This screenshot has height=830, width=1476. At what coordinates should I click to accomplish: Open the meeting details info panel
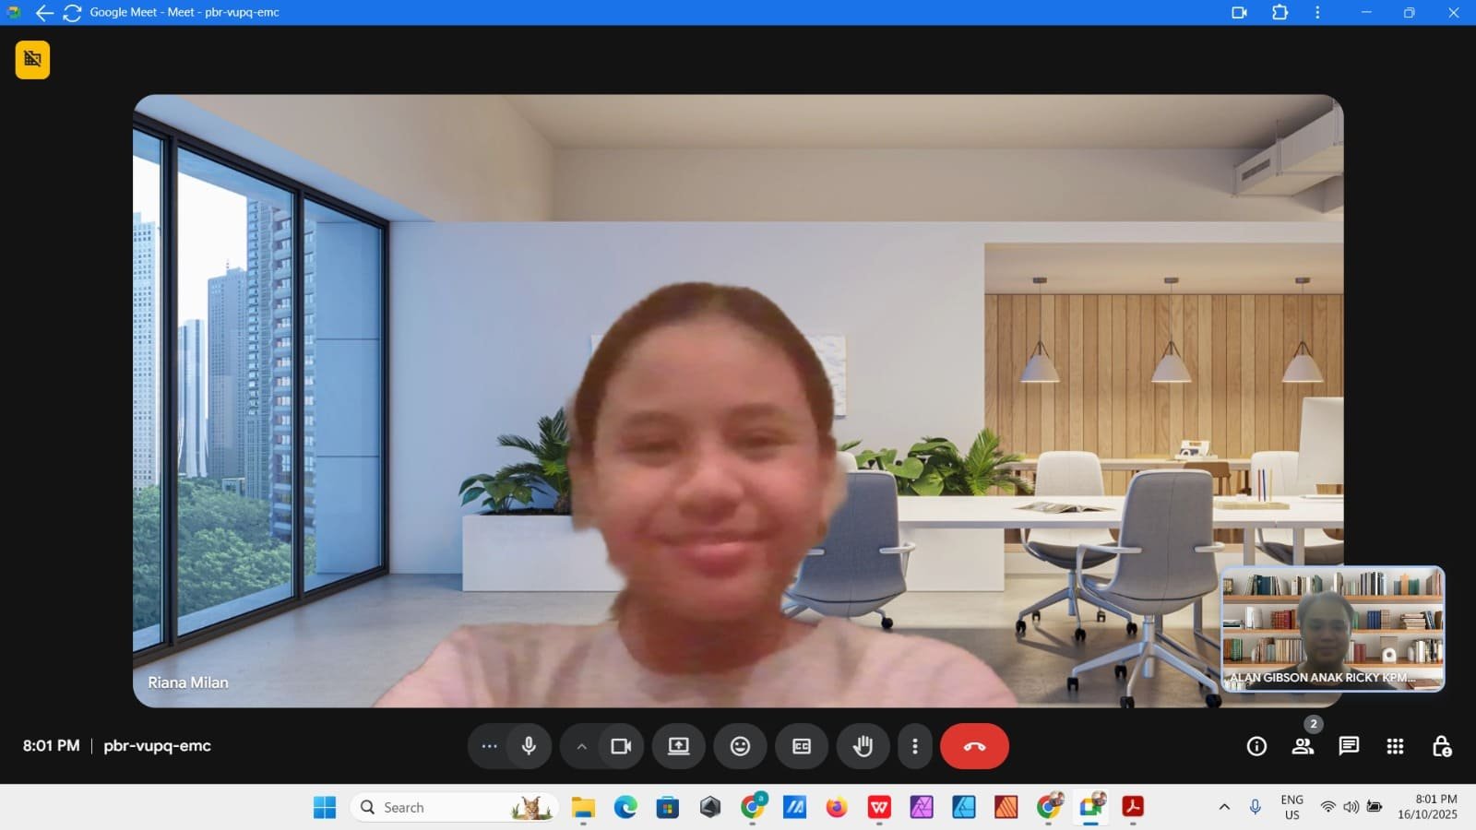(1256, 746)
